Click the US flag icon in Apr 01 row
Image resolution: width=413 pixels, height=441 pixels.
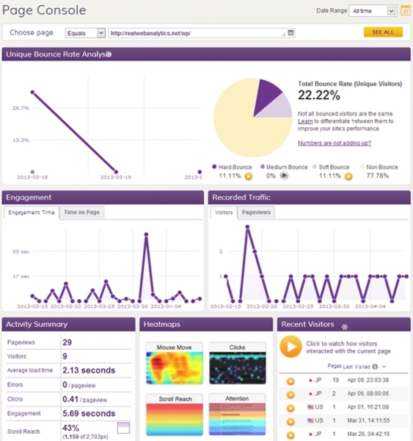coord(310,407)
